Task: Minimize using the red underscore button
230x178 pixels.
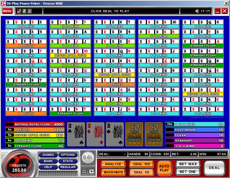Action: pos(217,11)
